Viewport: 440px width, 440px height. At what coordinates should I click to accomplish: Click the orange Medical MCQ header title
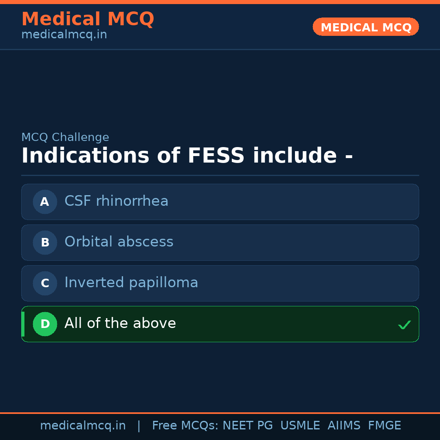[88, 19]
